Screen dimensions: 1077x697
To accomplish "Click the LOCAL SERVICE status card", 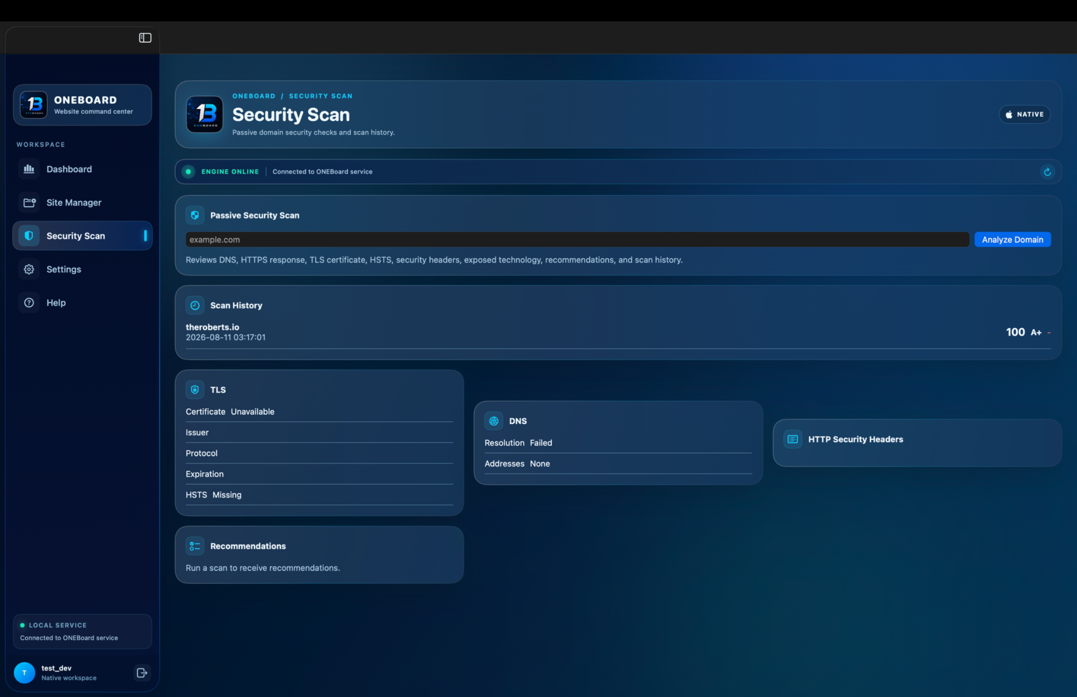I will click(x=82, y=631).
